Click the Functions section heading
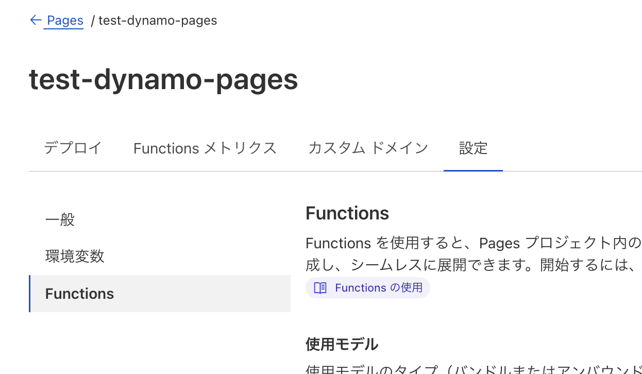 pos(347,213)
